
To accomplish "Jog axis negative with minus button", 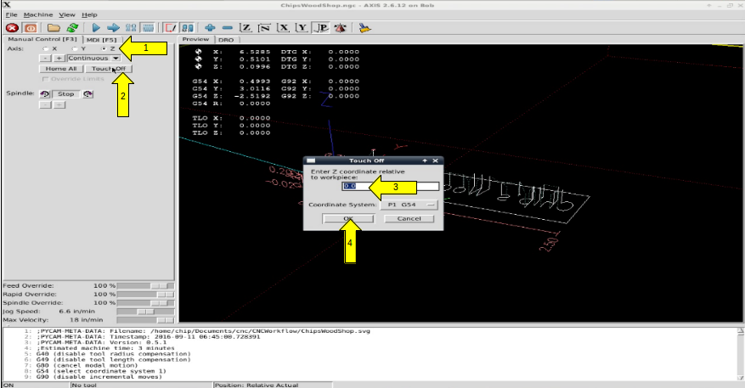I will [45, 59].
